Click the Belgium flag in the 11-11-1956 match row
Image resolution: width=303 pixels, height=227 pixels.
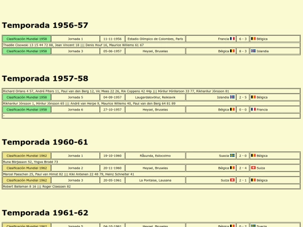253,39
